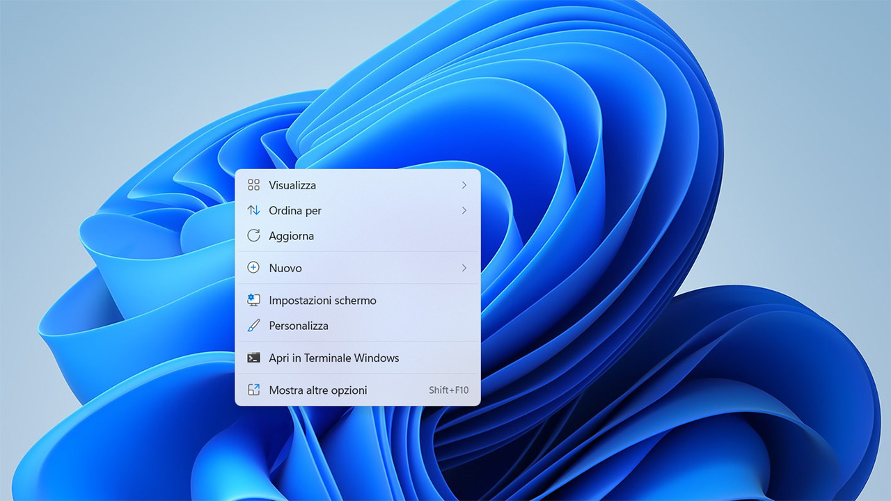
Task: Expand the Visualizza submenu chevron
Action: [x=464, y=185]
